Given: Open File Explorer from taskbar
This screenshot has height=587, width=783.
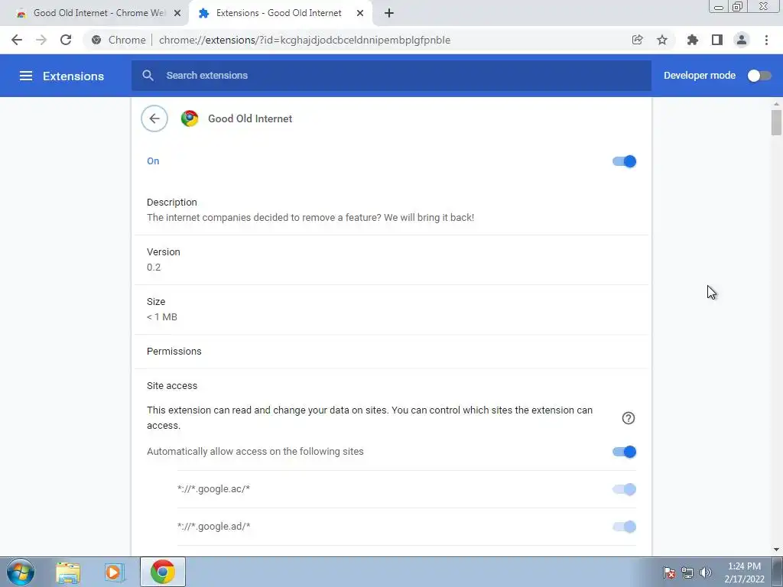Looking at the screenshot, I should pyautogui.click(x=68, y=572).
